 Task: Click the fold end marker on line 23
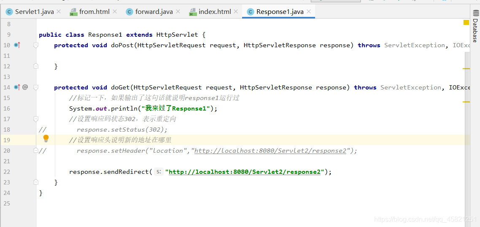[x=36, y=182]
